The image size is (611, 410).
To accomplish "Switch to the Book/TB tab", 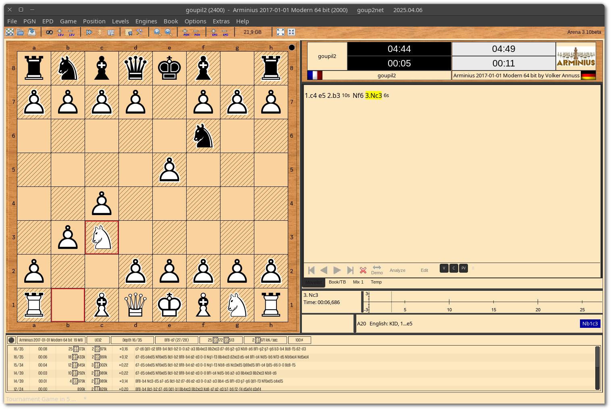I will [x=337, y=282].
